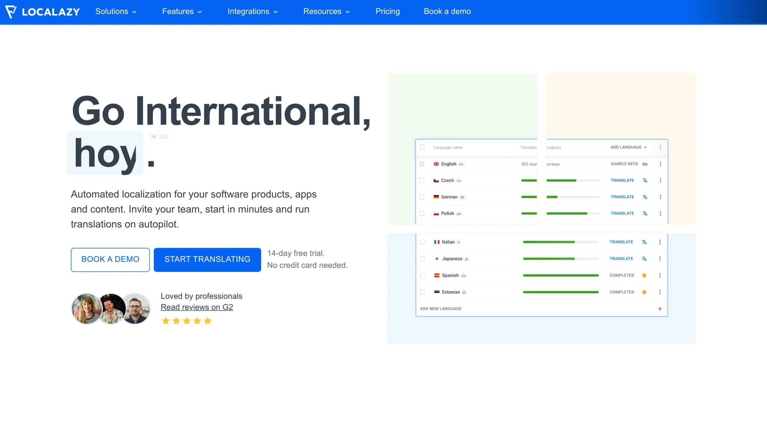Click the glasses man reviewer avatar
The width and height of the screenshot is (767, 431).
[x=136, y=308]
